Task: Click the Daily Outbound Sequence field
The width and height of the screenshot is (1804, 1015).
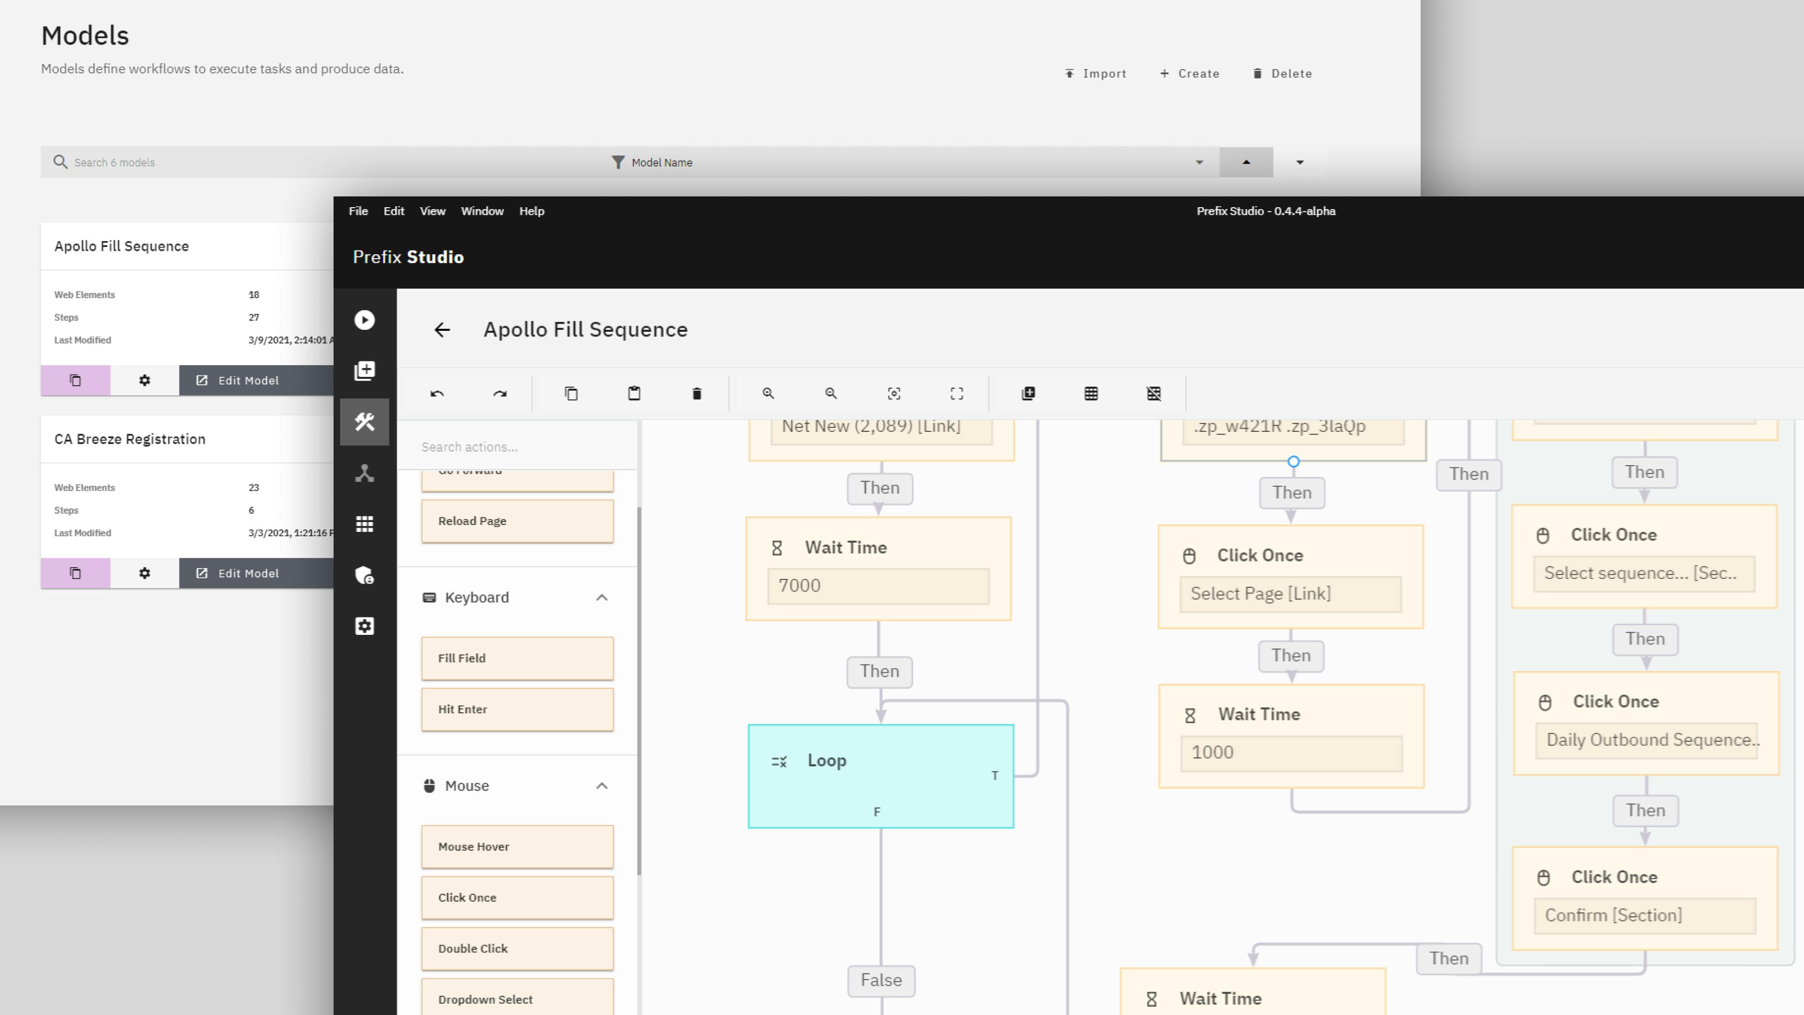Action: coord(1647,741)
